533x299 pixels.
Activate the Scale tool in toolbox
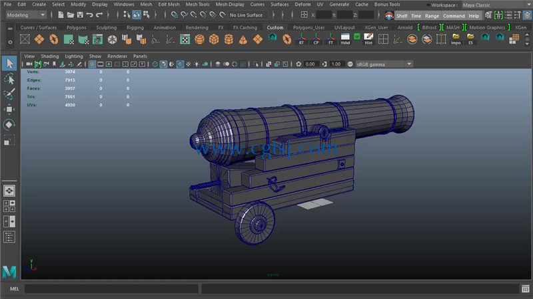tap(9, 140)
